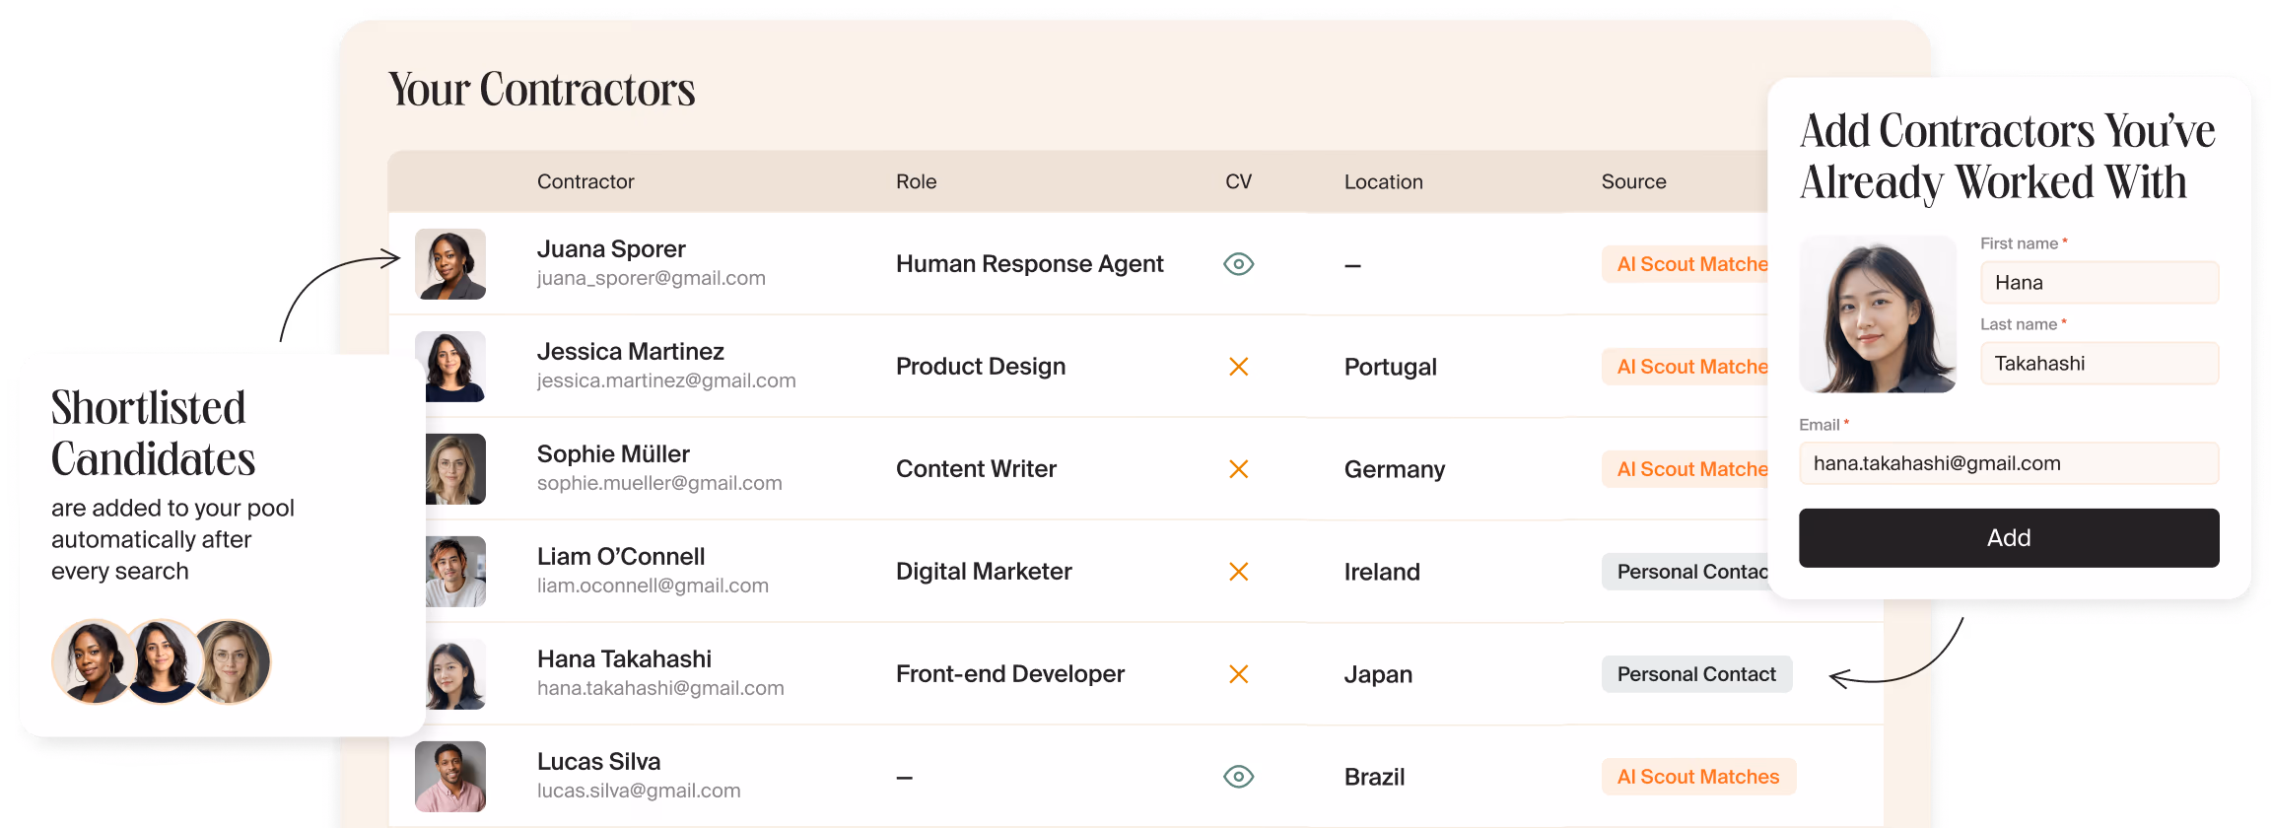The width and height of the screenshot is (2271, 828).
Task: Click the middle shortlisted candidate avatar
Action: (161, 661)
